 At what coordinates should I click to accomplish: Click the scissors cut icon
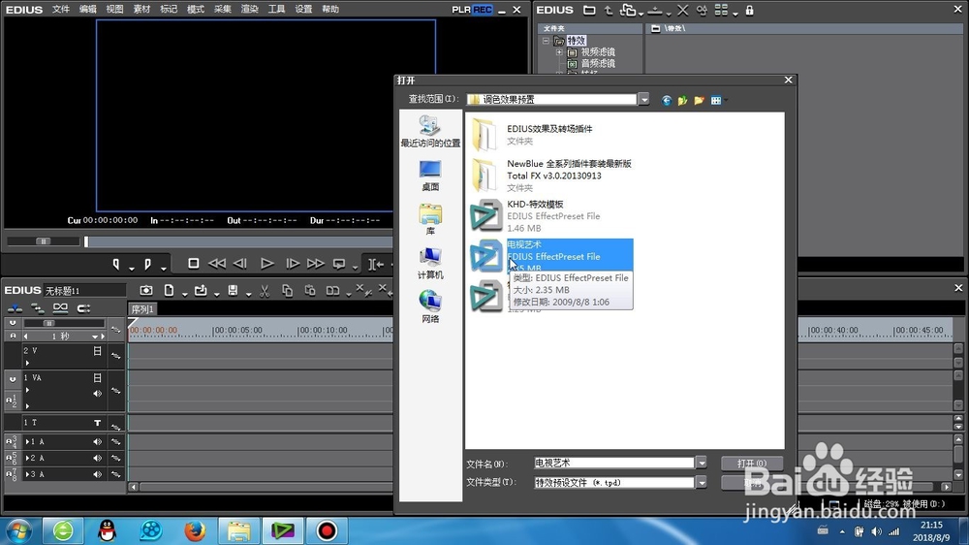pyautogui.click(x=265, y=290)
